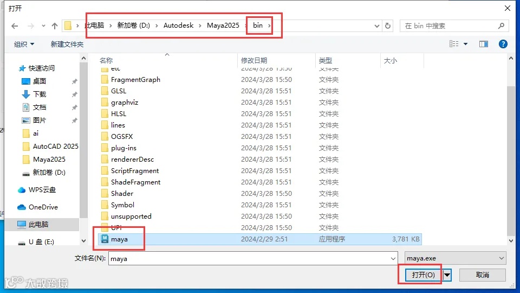Go back with the Back arrow

(x=15, y=26)
